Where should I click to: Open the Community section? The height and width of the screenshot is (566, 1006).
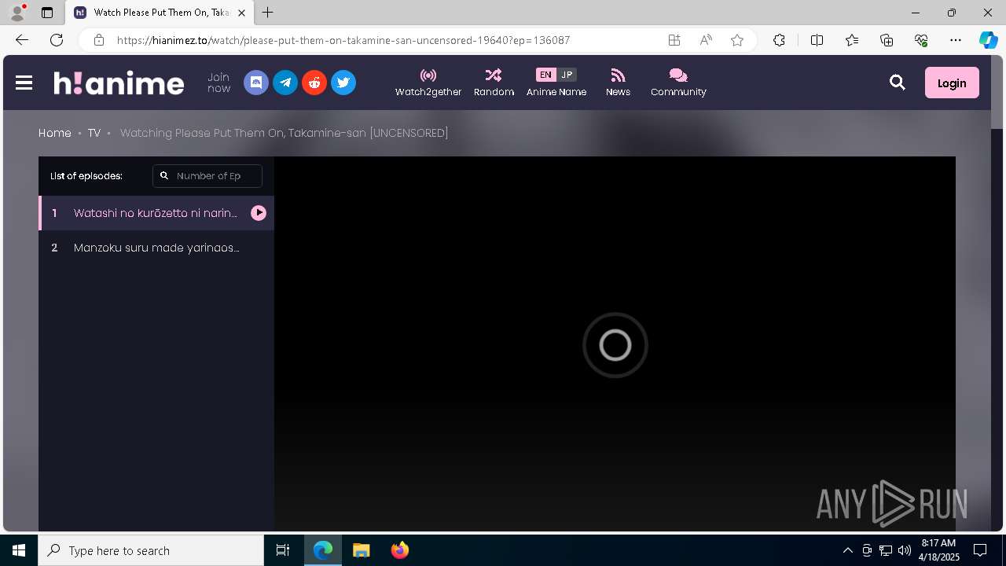(x=678, y=83)
